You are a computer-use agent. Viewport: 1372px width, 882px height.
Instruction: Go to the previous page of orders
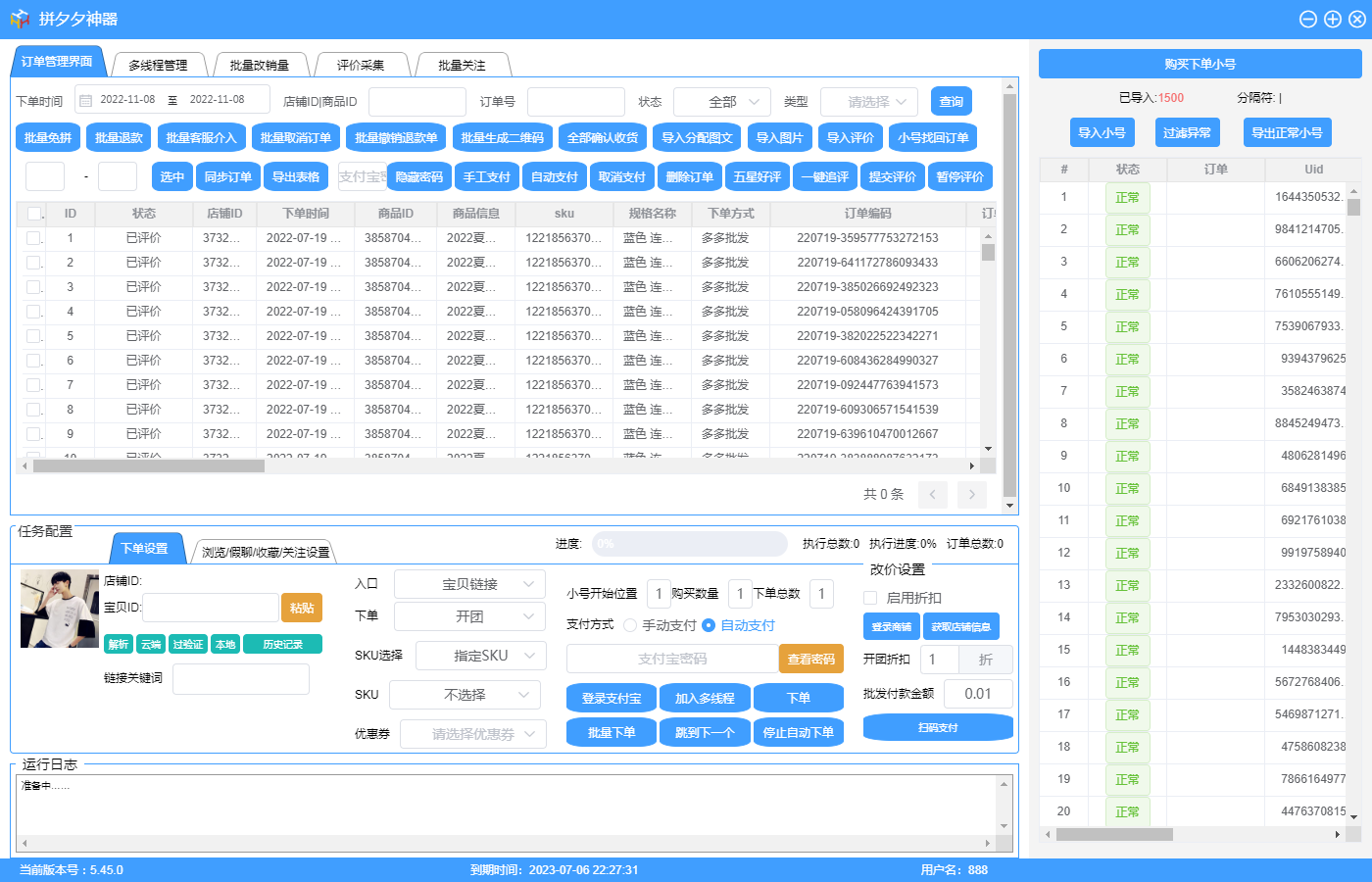point(933,495)
